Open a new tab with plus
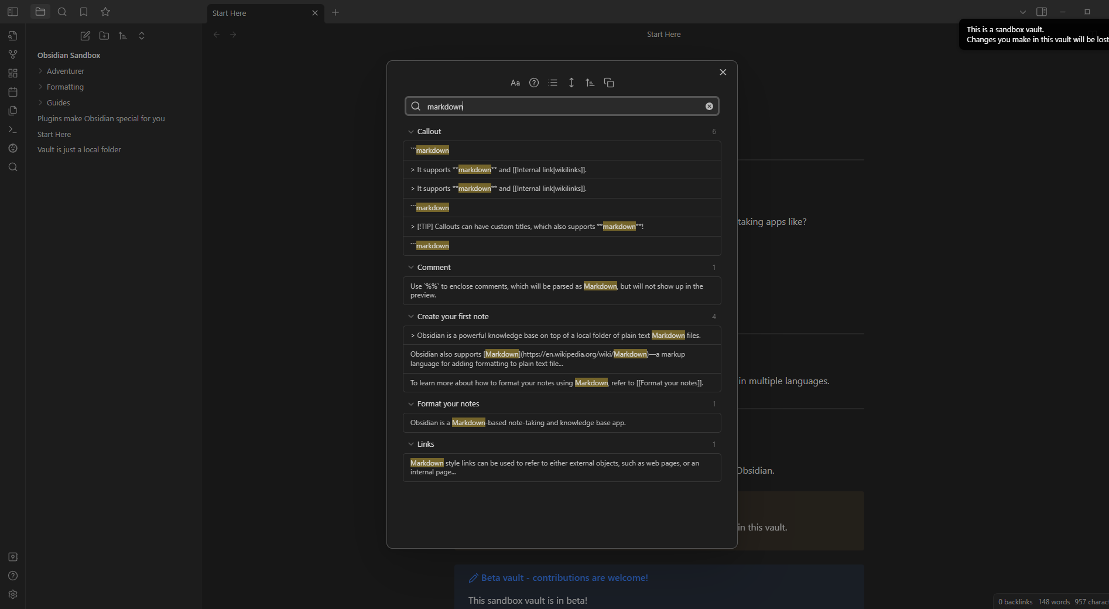 coord(336,12)
